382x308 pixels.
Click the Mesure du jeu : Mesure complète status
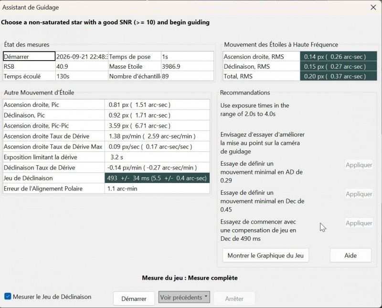190,278
